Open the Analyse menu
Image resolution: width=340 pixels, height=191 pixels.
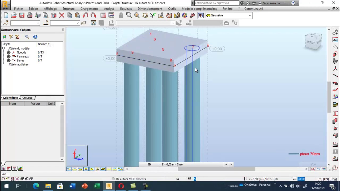coord(109,9)
